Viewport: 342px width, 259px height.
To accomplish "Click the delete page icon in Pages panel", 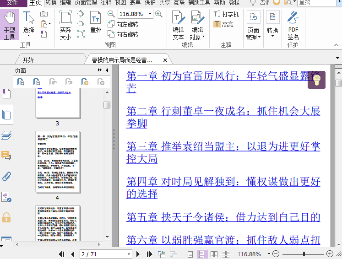I will [101, 82].
